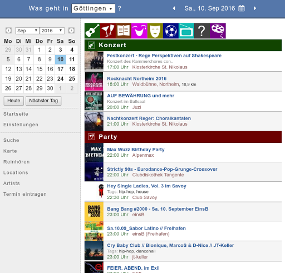Select the open book literature category icon
Image resolution: width=285 pixels, height=273 pixels.
[x=124, y=31]
